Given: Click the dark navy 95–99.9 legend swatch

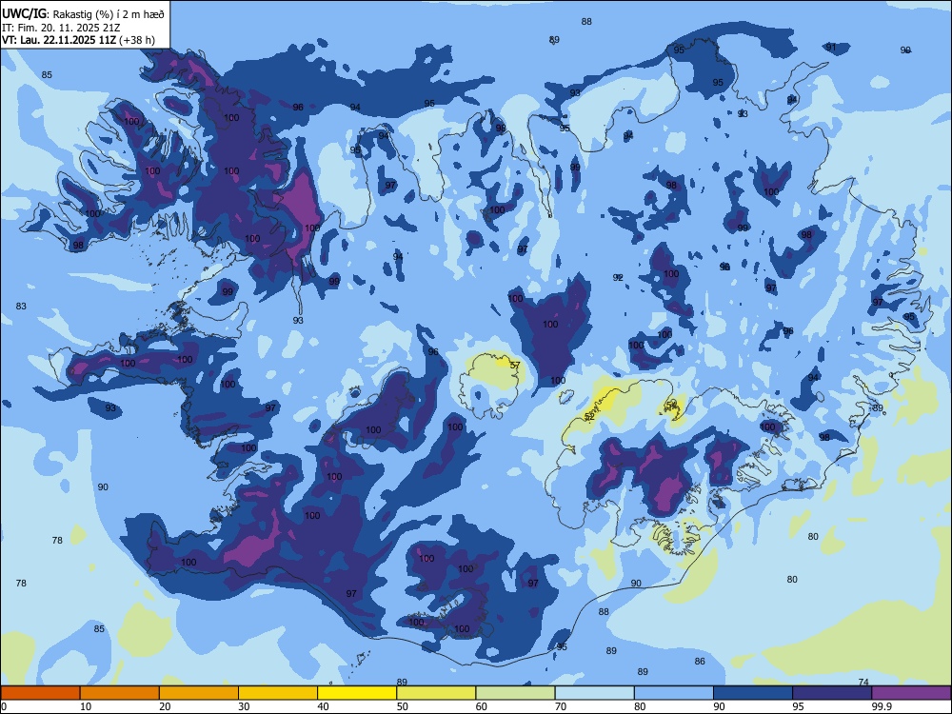Looking at the screenshot, I should 832,693.
